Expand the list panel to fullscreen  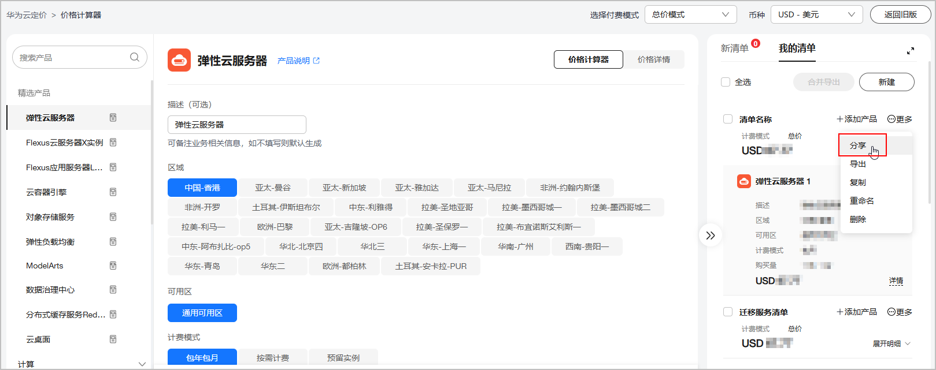point(911,51)
